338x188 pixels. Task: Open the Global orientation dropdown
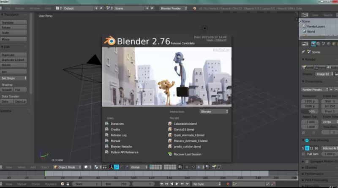139,167
